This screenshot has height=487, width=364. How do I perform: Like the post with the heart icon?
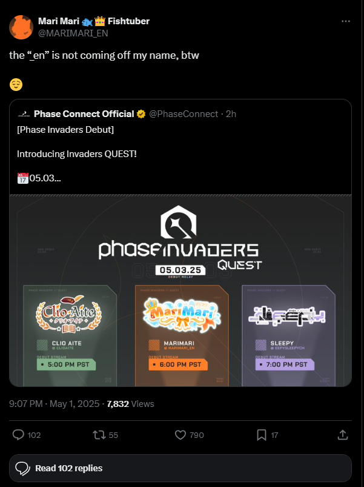(180, 435)
